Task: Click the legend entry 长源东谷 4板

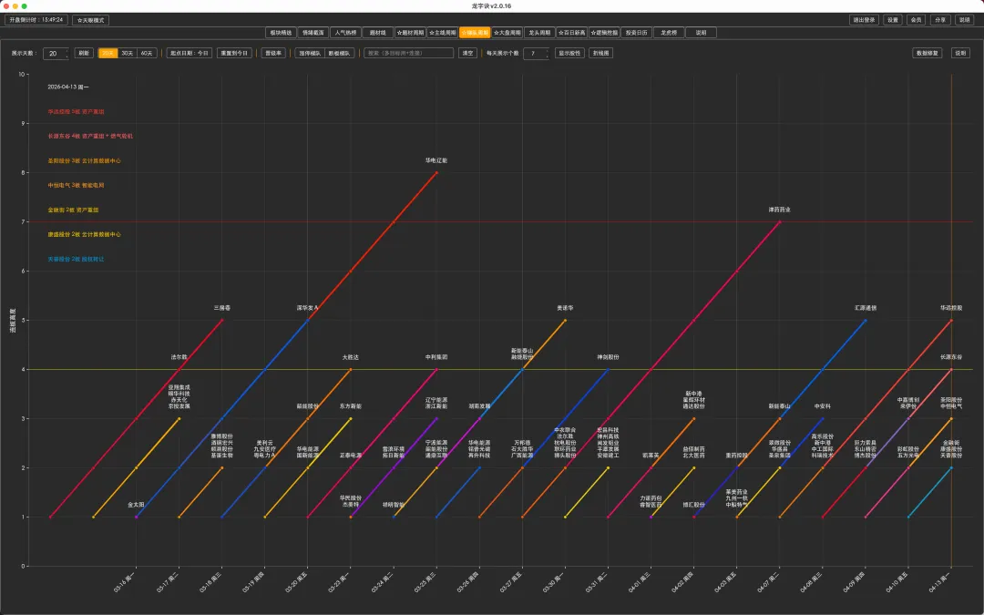Action: click(x=90, y=136)
